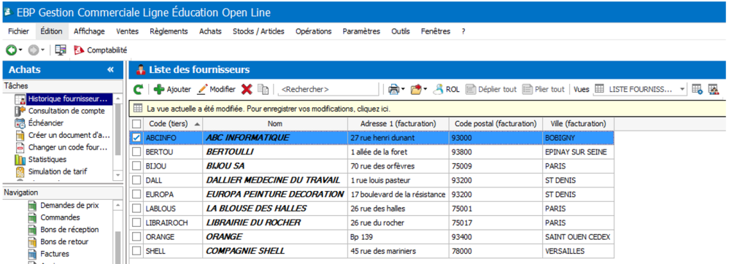Click the red X delete icon

click(x=247, y=89)
